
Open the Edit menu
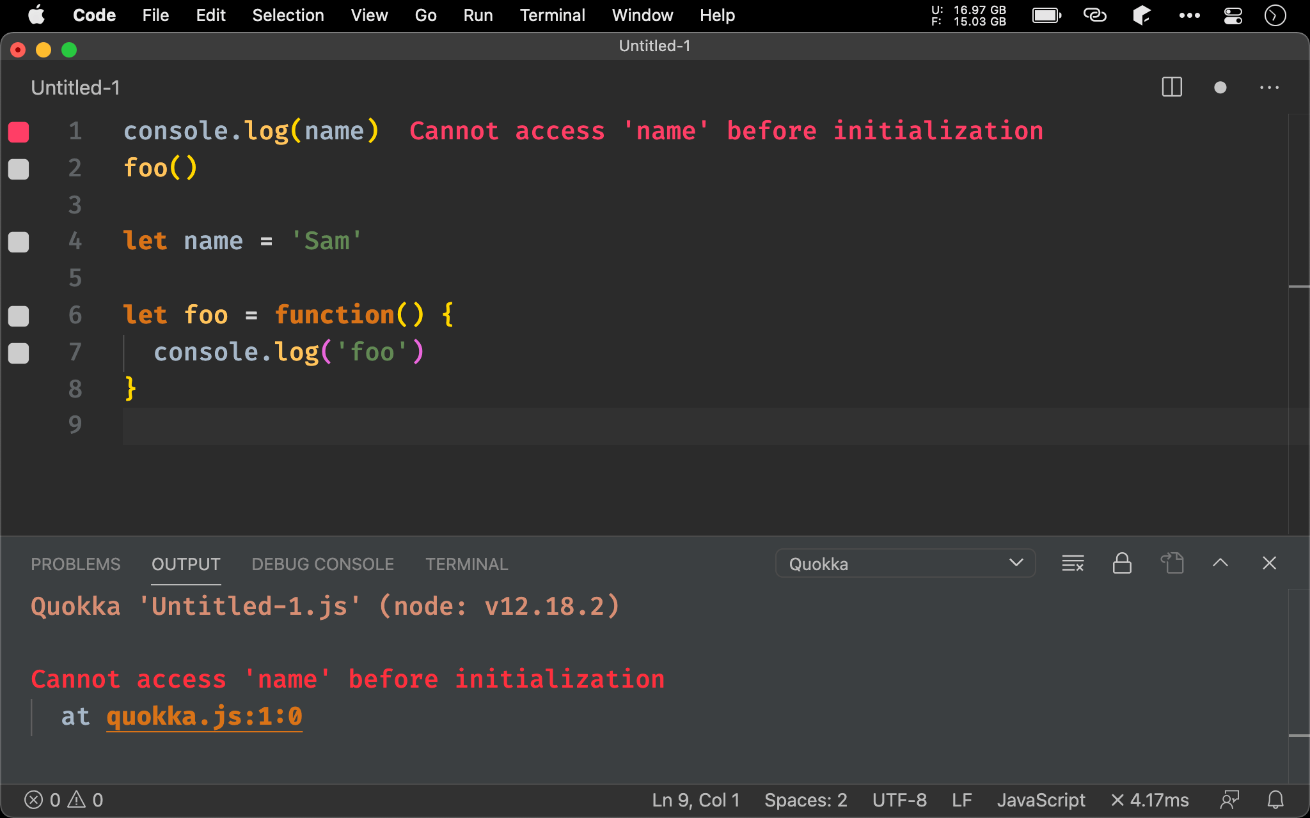(210, 15)
